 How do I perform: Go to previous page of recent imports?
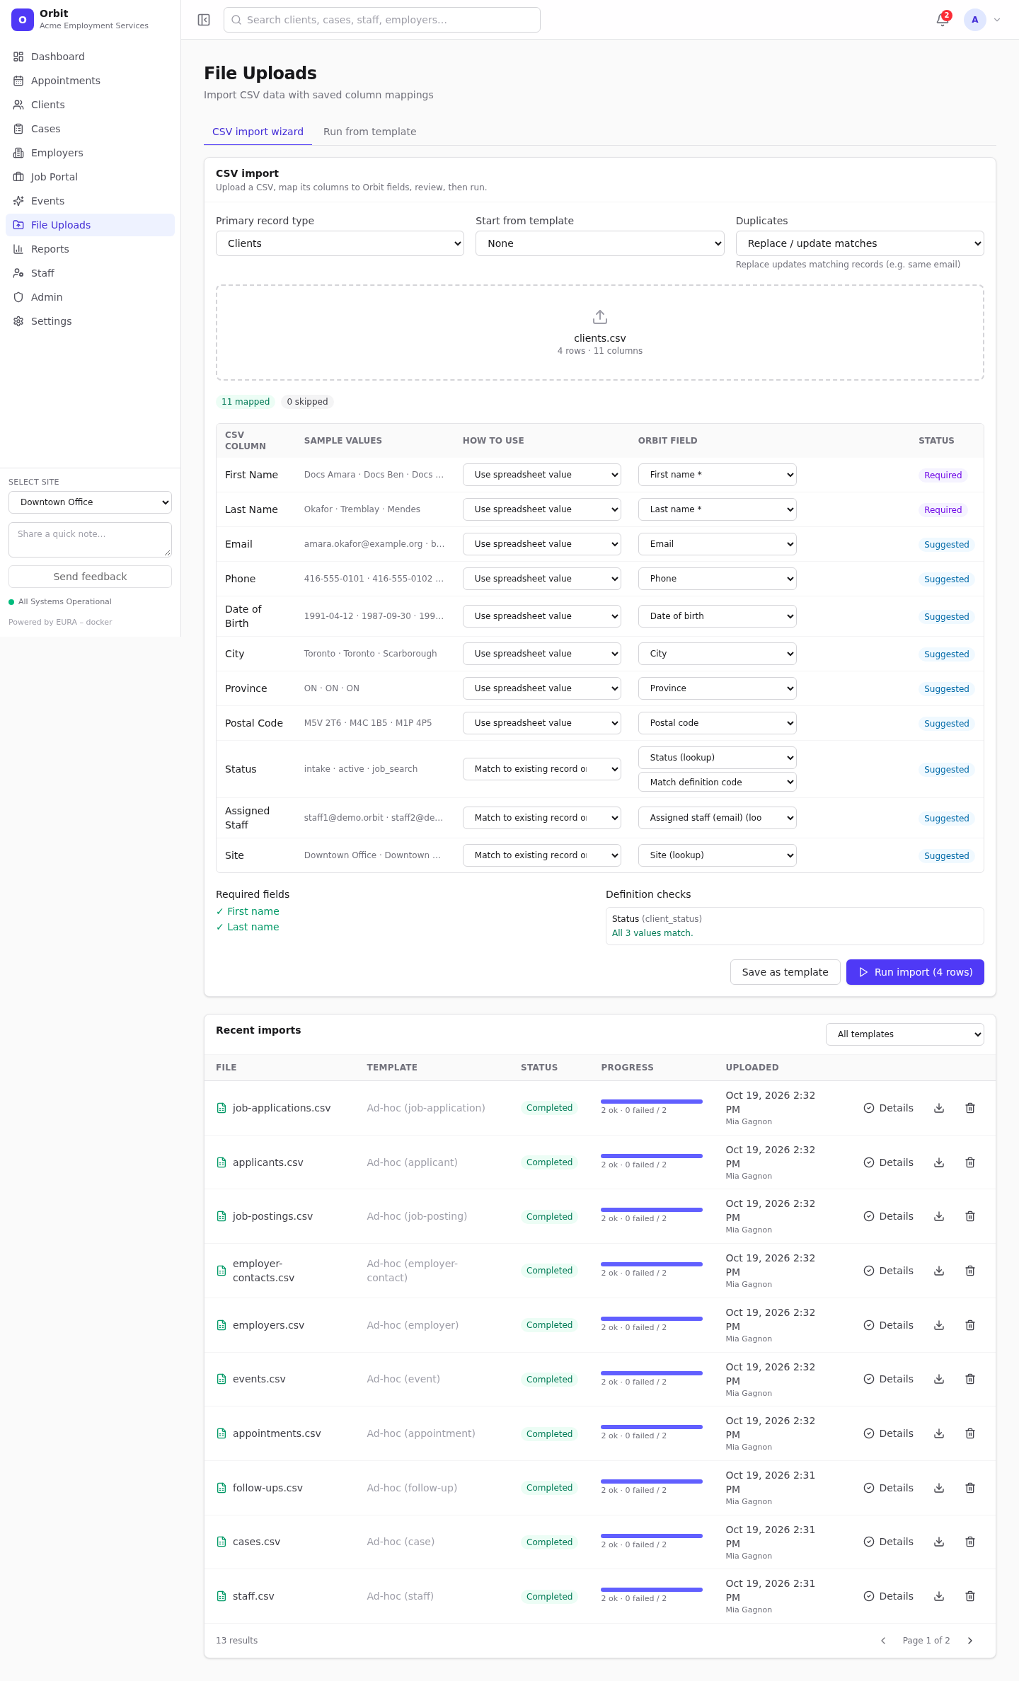pos(883,1641)
